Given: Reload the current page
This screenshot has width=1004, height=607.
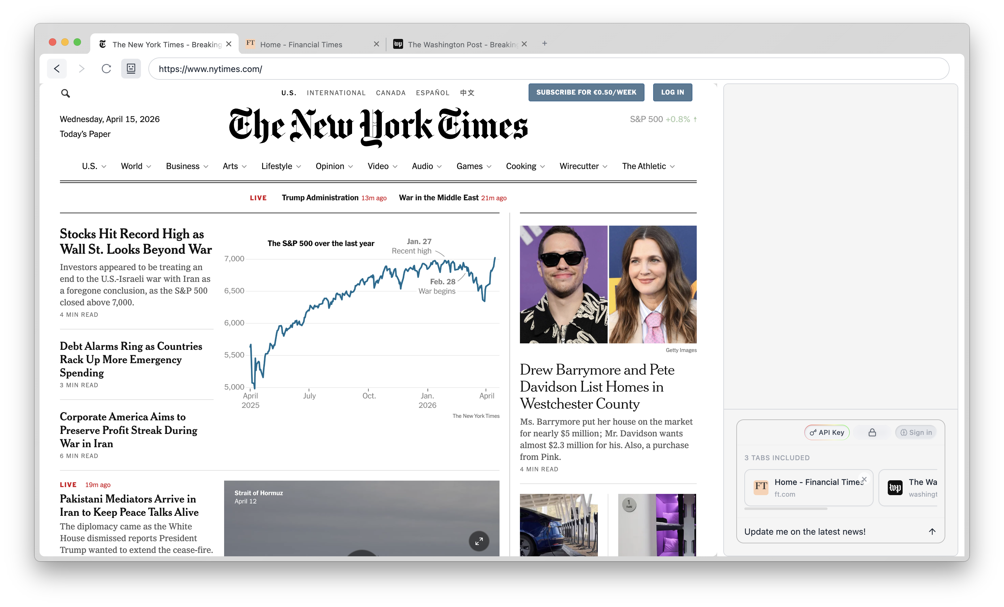Looking at the screenshot, I should tap(106, 68).
